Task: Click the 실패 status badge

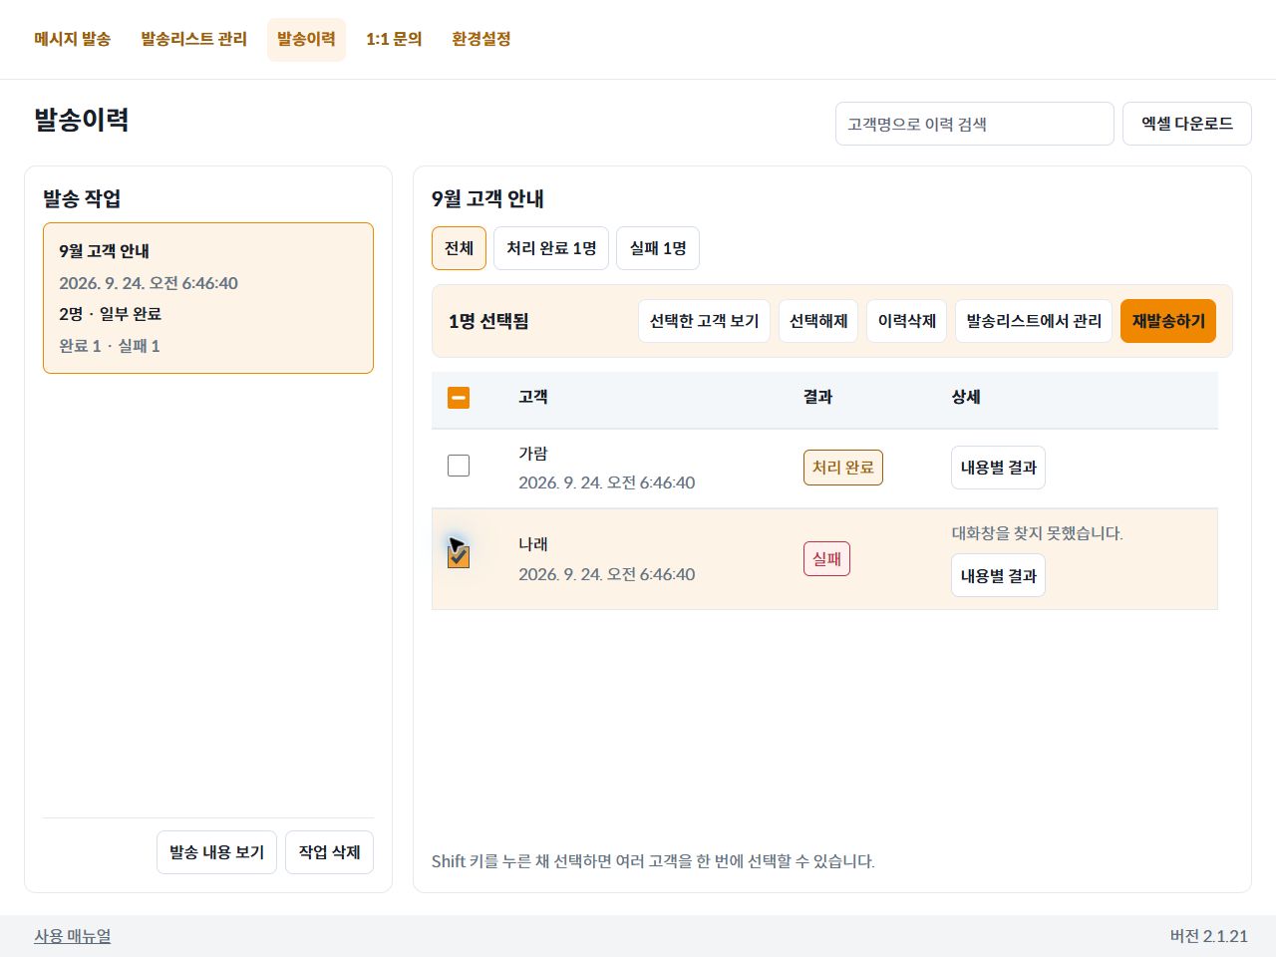Action: click(x=826, y=559)
